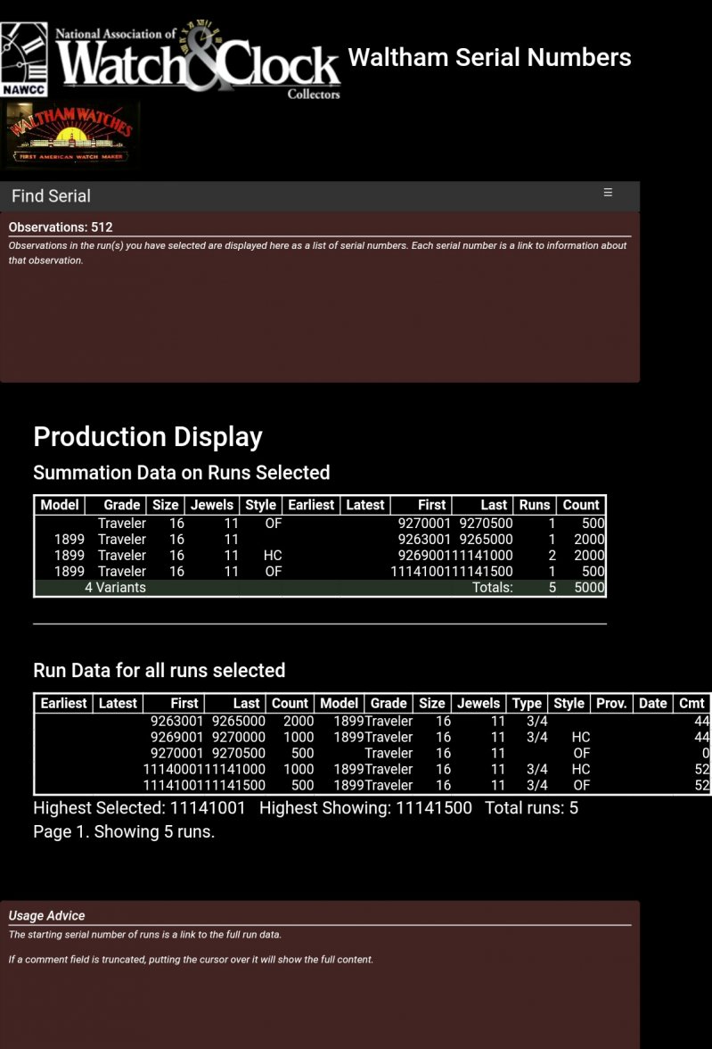Click the Earliest header in run data table
This screenshot has height=1049, width=712.
pos(63,703)
